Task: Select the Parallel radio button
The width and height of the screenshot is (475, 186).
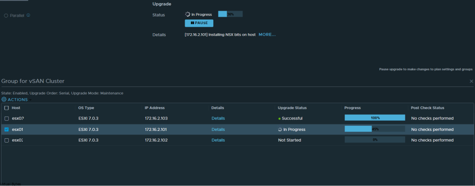Action: pos(6,15)
